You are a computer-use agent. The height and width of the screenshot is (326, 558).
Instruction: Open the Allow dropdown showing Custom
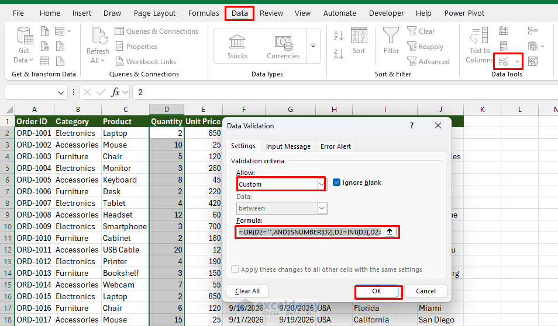321,184
